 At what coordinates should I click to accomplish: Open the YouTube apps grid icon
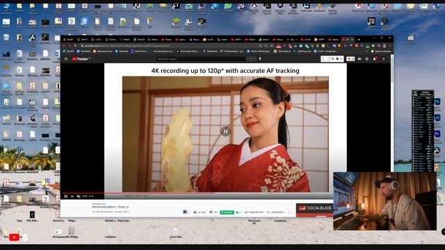[367, 59]
